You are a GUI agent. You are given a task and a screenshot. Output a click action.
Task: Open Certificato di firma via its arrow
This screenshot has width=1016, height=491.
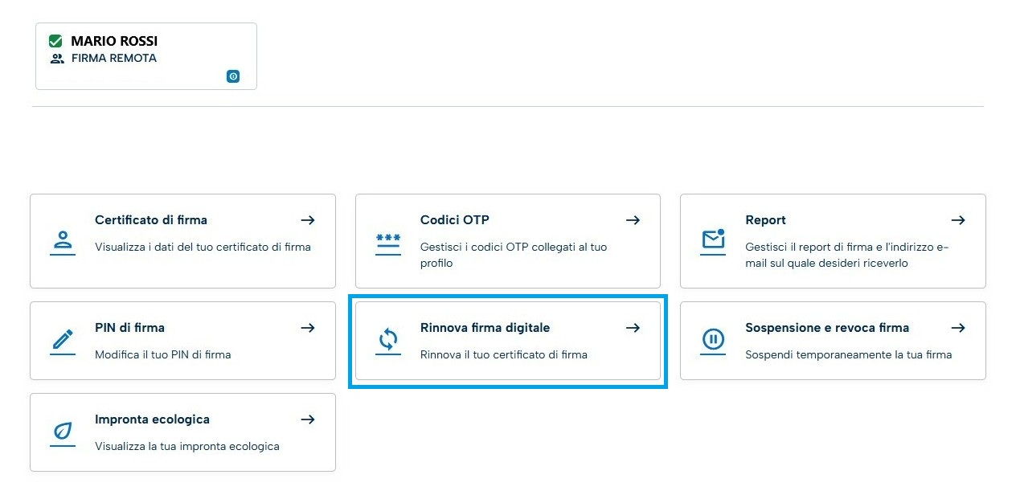coord(308,220)
